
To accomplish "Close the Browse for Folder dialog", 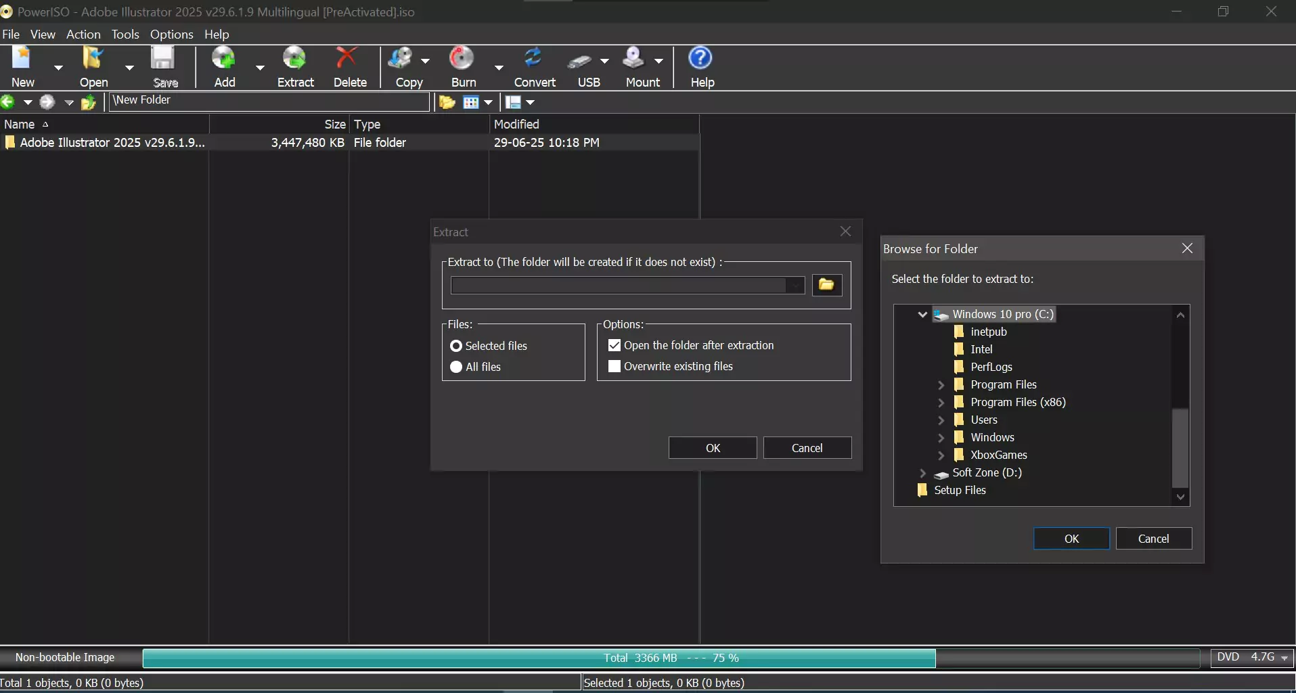I will 1187,248.
